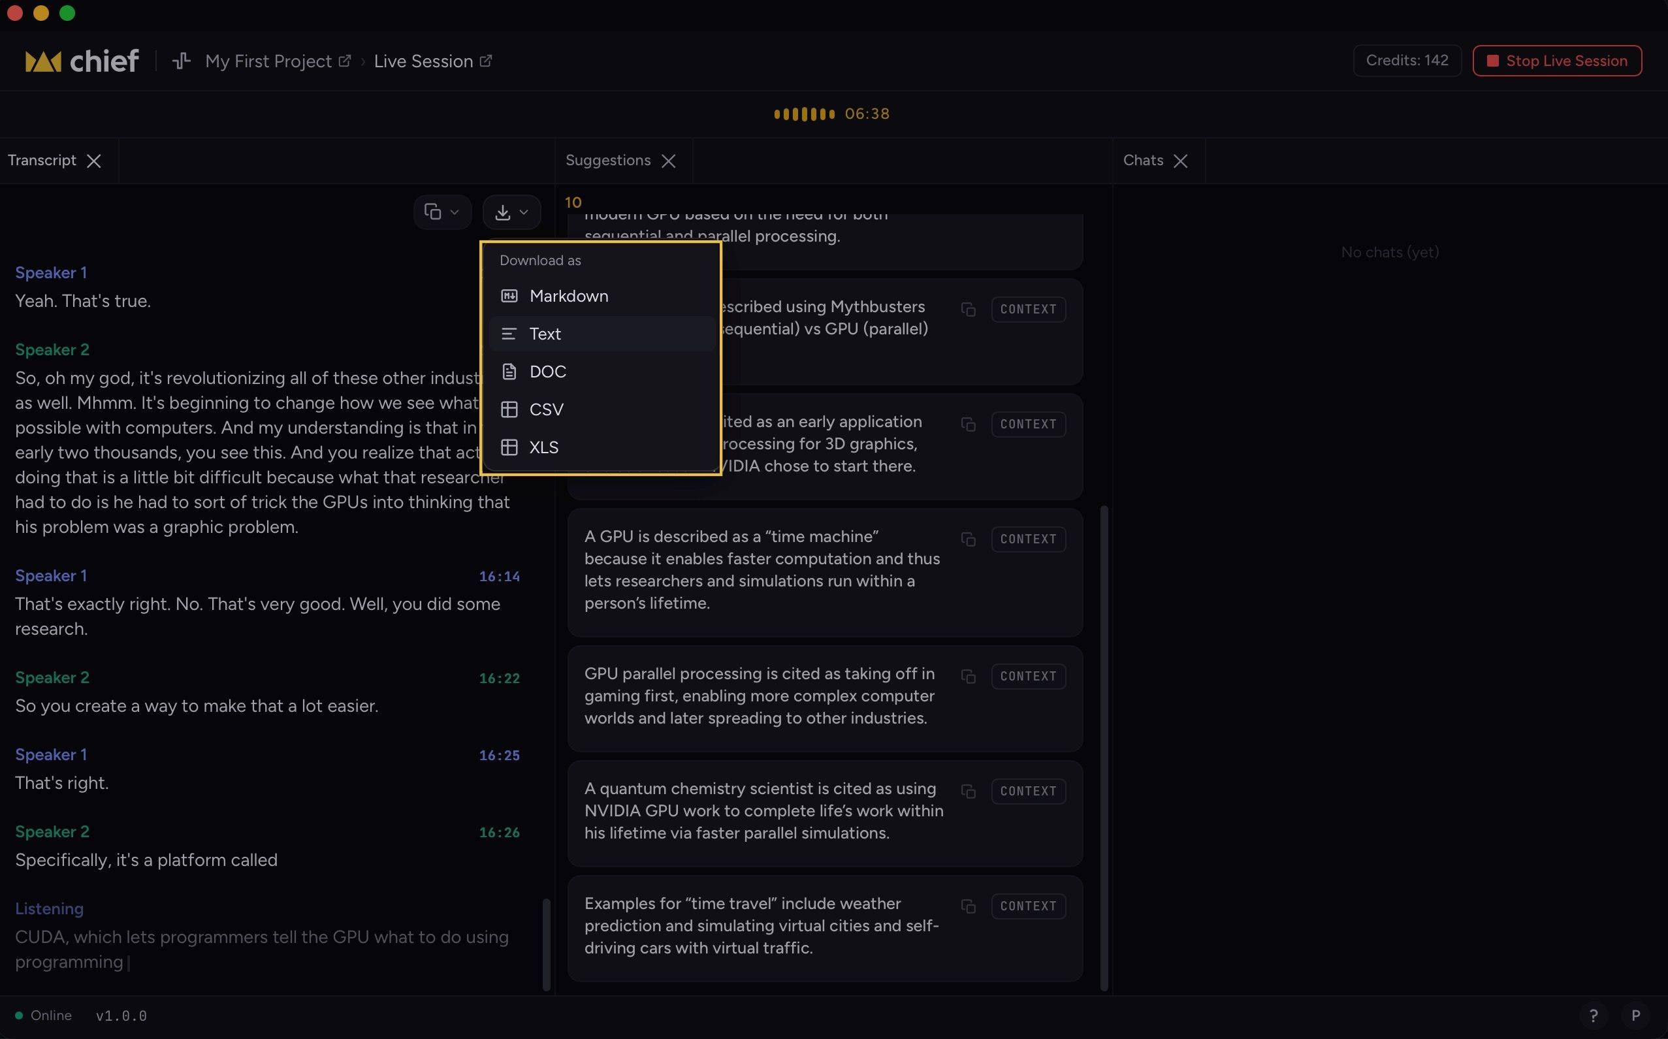This screenshot has width=1668, height=1039.
Task: Open CONTEXT for quantum chemistry suggestion
Action: 1028,791
